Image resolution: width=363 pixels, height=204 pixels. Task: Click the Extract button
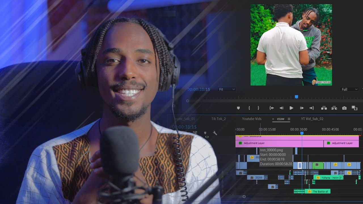point(334,108)
